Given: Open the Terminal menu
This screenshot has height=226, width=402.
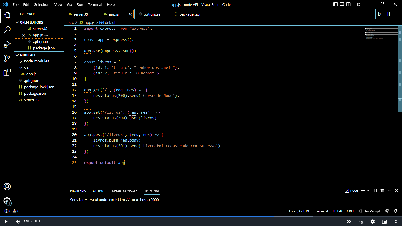Looking at the screenshot, I should click(x=95, y=4).
